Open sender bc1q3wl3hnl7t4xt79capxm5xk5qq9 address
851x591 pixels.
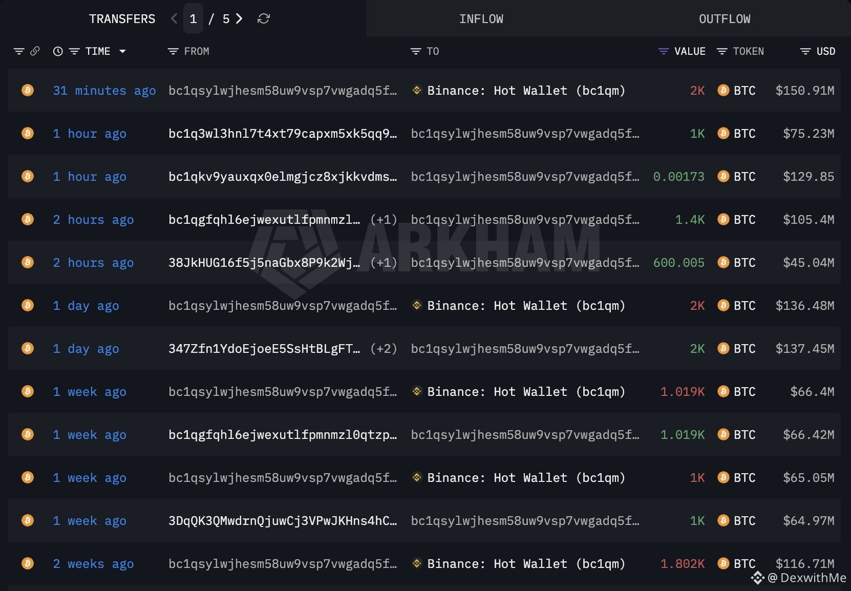pos(283,134)
